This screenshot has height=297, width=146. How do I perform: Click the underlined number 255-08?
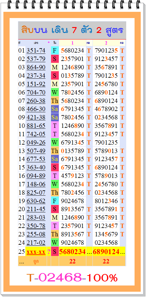[36, 234]
